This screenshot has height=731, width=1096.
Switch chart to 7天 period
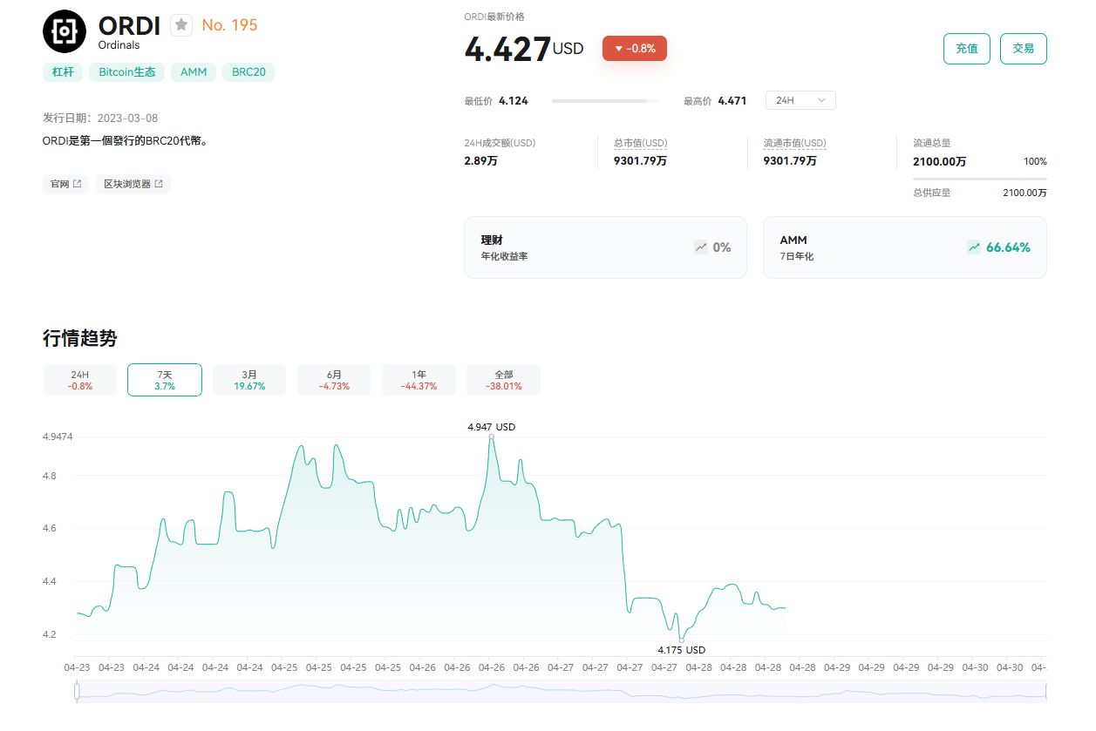pyautogui.click(x=165, y=380)
